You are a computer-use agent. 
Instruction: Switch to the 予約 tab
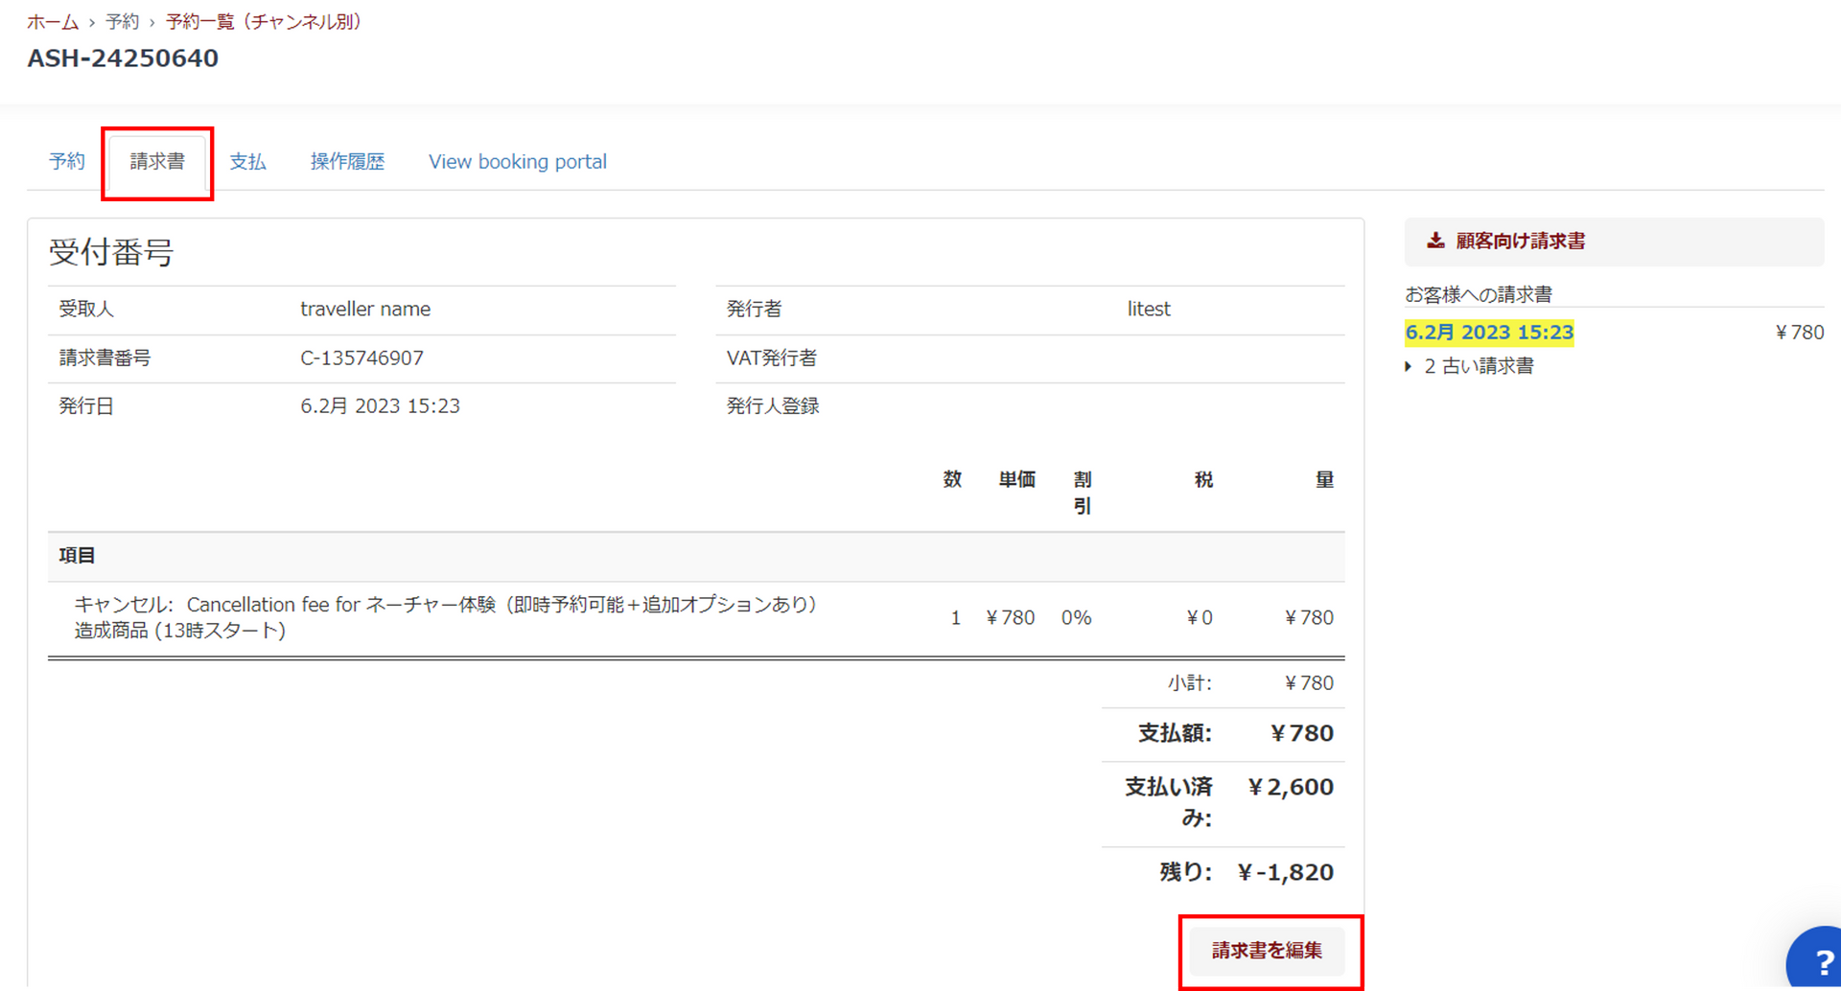click(67, 162)
